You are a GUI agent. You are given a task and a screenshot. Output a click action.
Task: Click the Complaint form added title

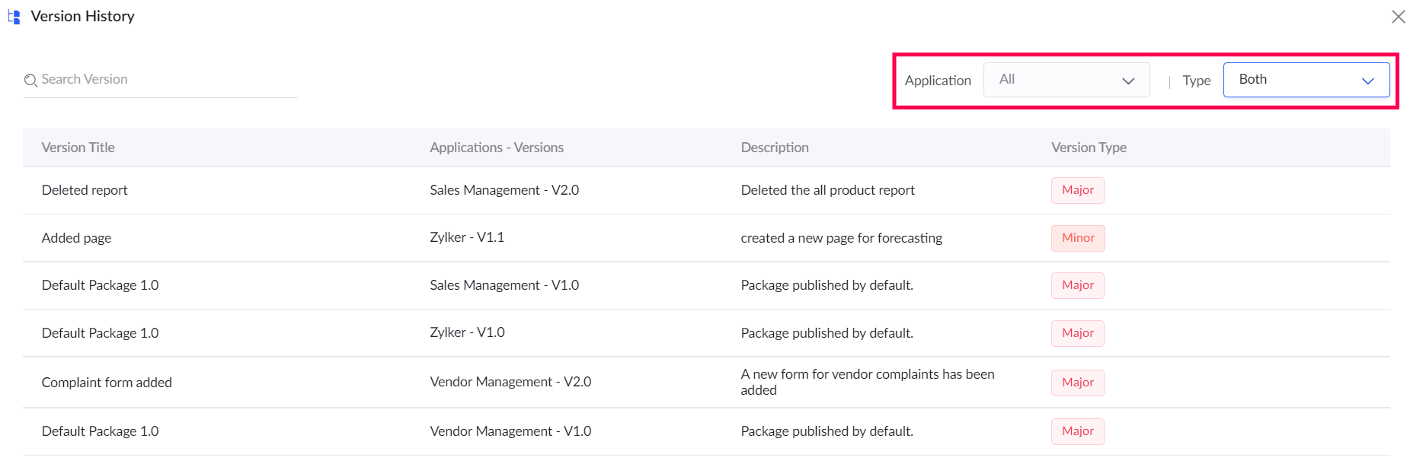pyautogui.click(x=107, y=383)
